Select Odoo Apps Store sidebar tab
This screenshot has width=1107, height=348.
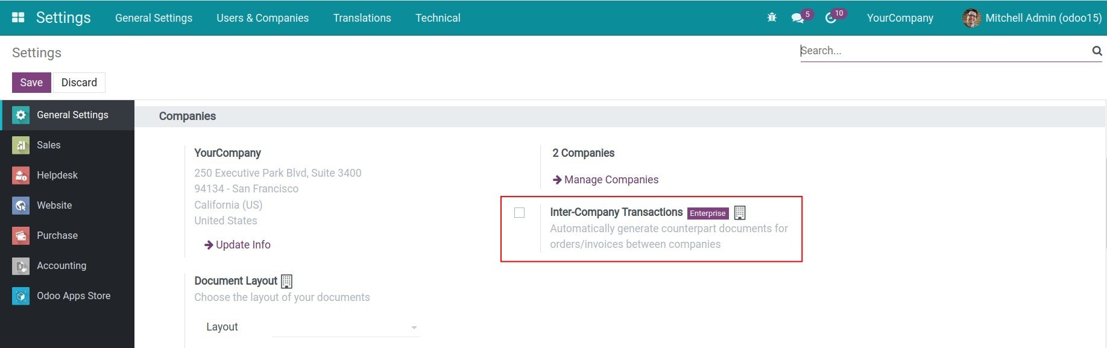click(67, 296)
